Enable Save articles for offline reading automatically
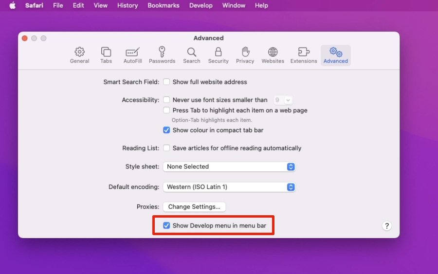 [166, 148]
